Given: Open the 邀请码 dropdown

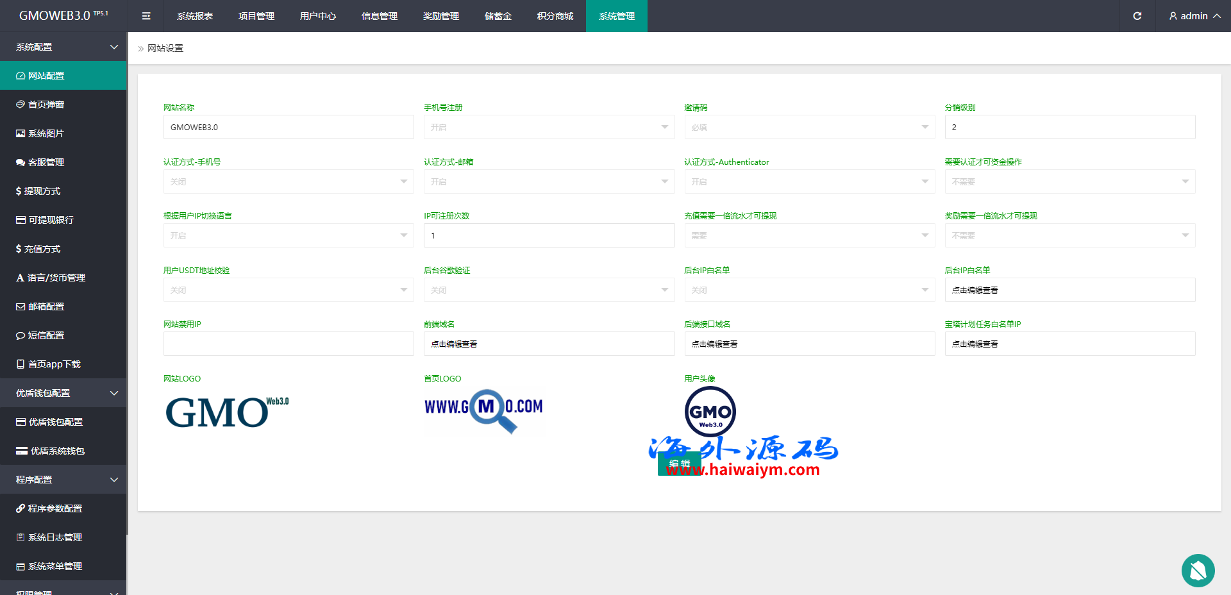Looking at the screenshot, I should (809, 127).
